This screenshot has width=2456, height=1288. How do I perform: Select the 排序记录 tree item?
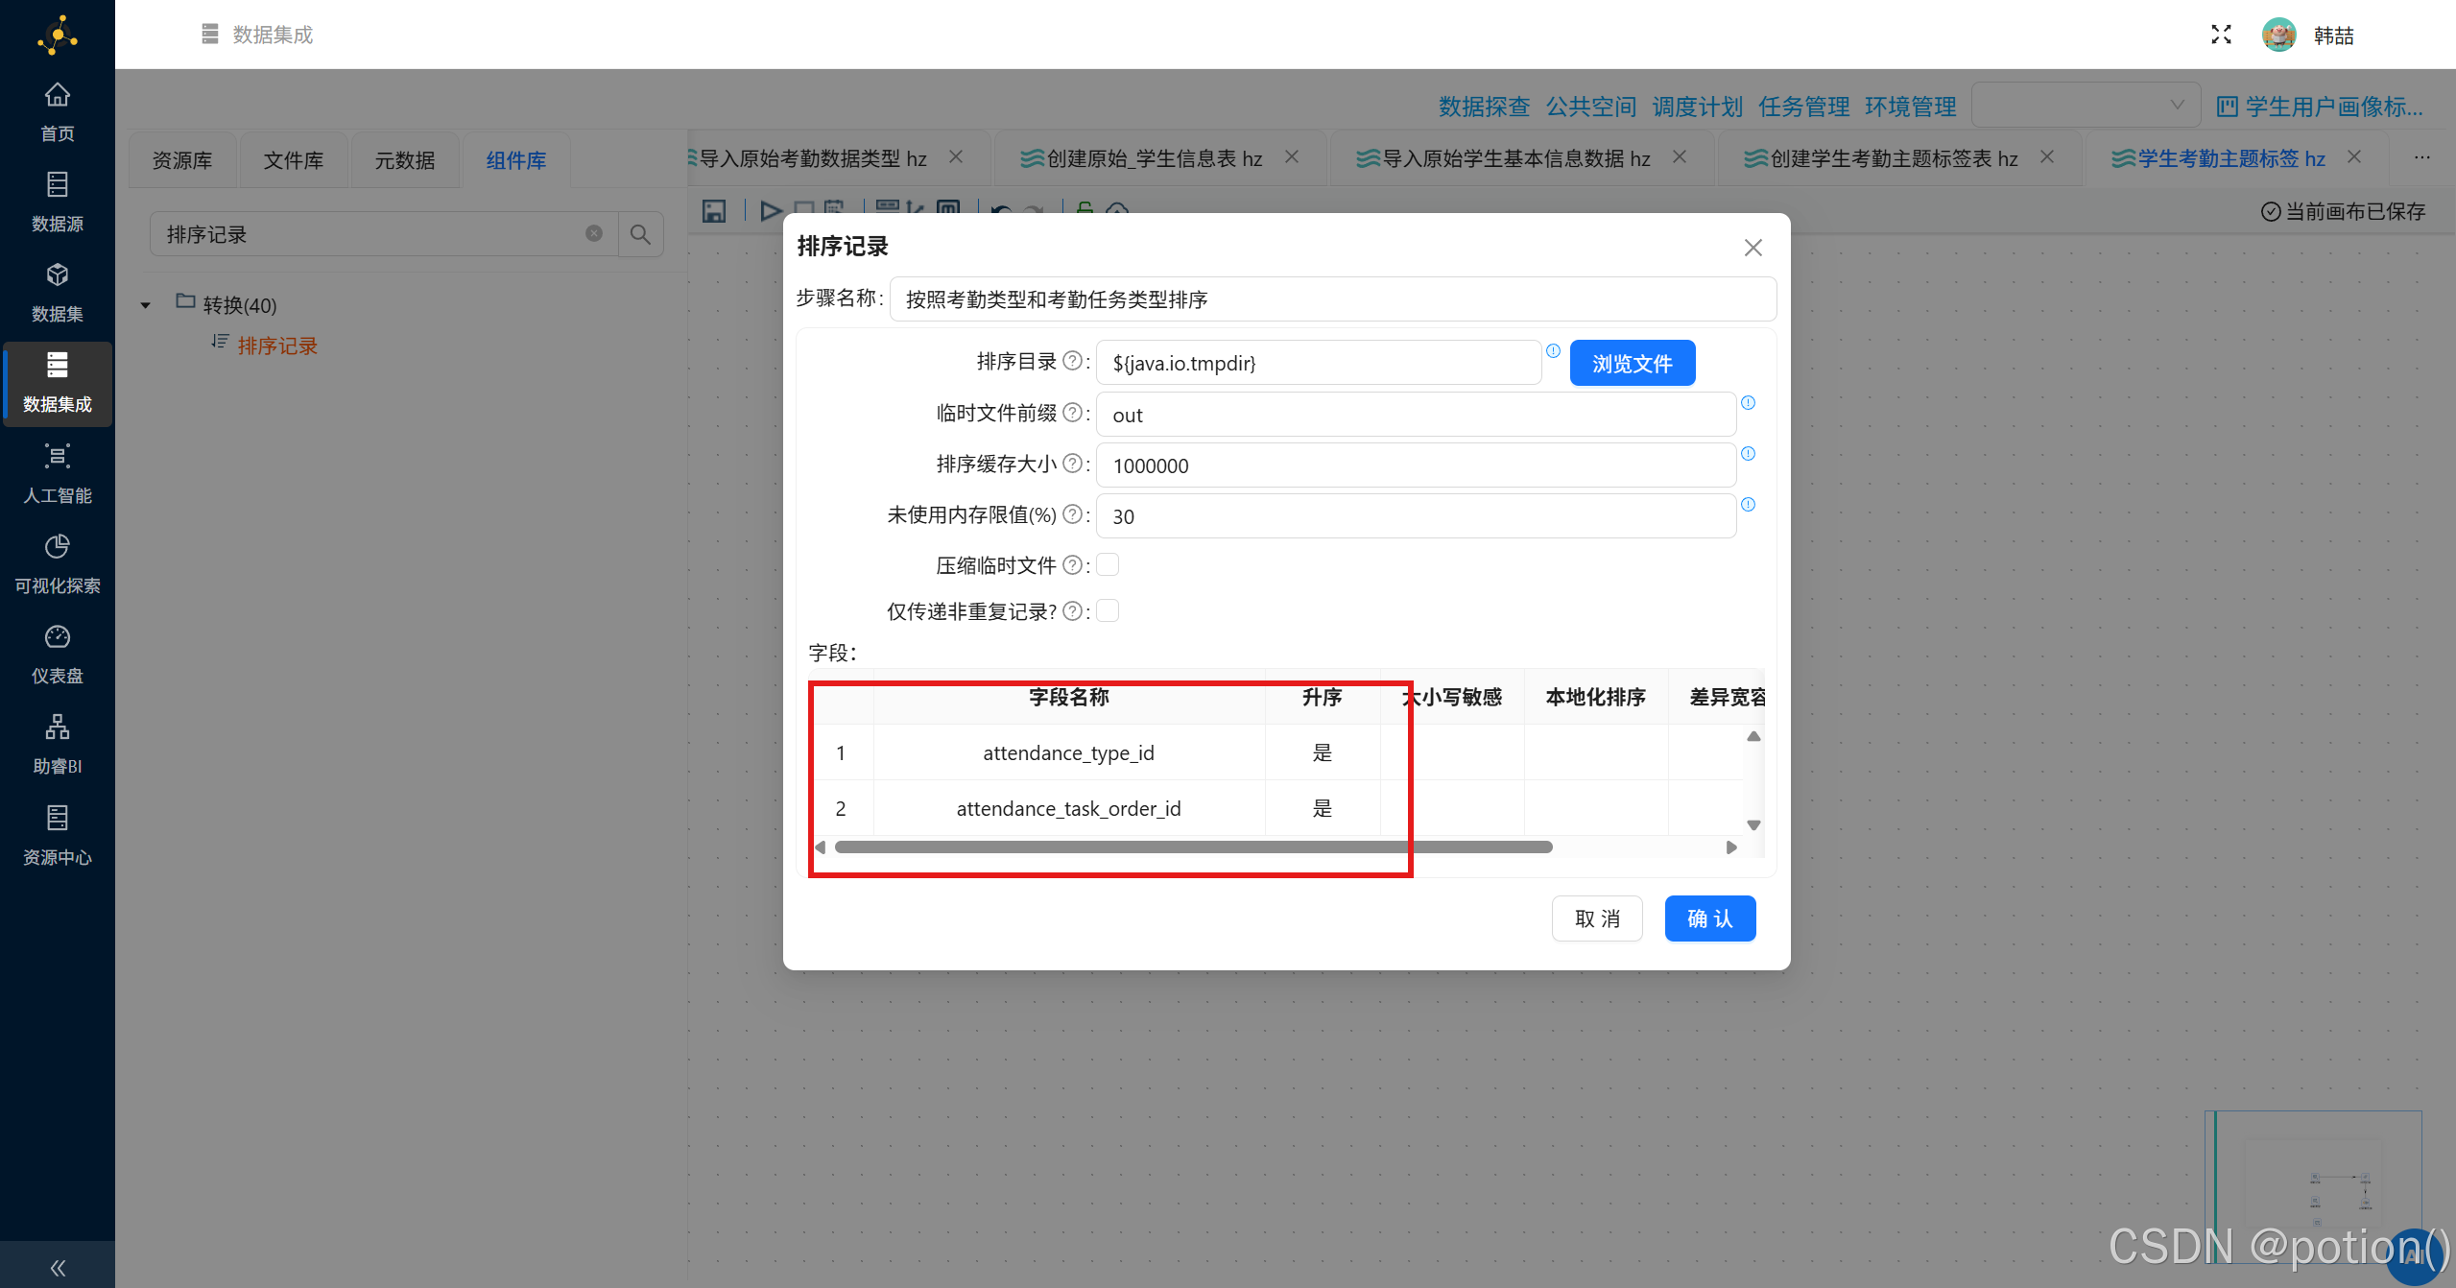pyautogui.click(x=277, y=346)
